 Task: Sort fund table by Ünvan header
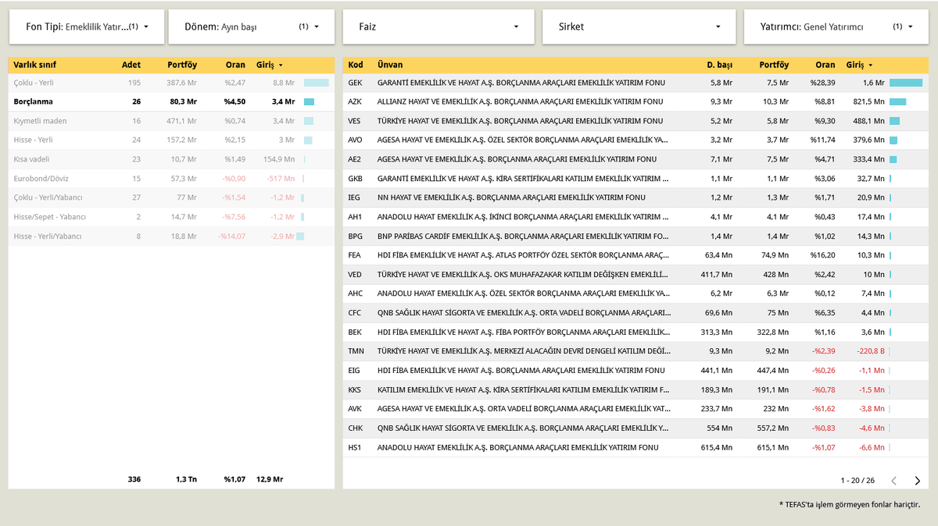click(390, 65)
